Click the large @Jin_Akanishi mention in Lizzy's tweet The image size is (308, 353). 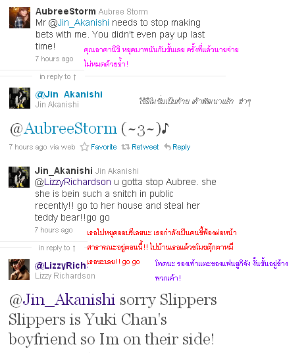(x=63, y=300)
